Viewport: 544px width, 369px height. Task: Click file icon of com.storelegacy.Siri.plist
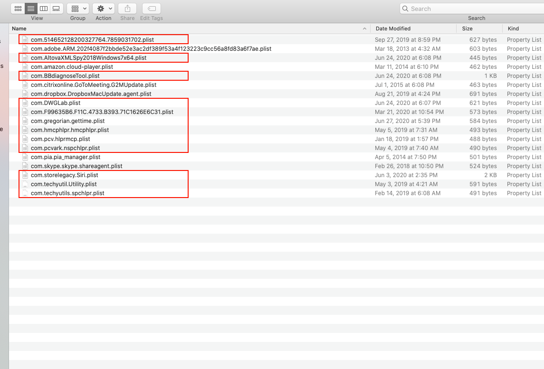point(25,175)
